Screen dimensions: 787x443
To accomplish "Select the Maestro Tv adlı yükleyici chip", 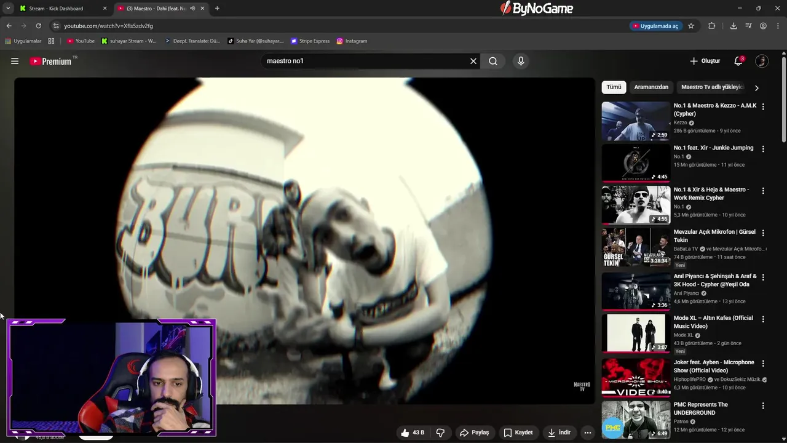I will tap(712, 87).
